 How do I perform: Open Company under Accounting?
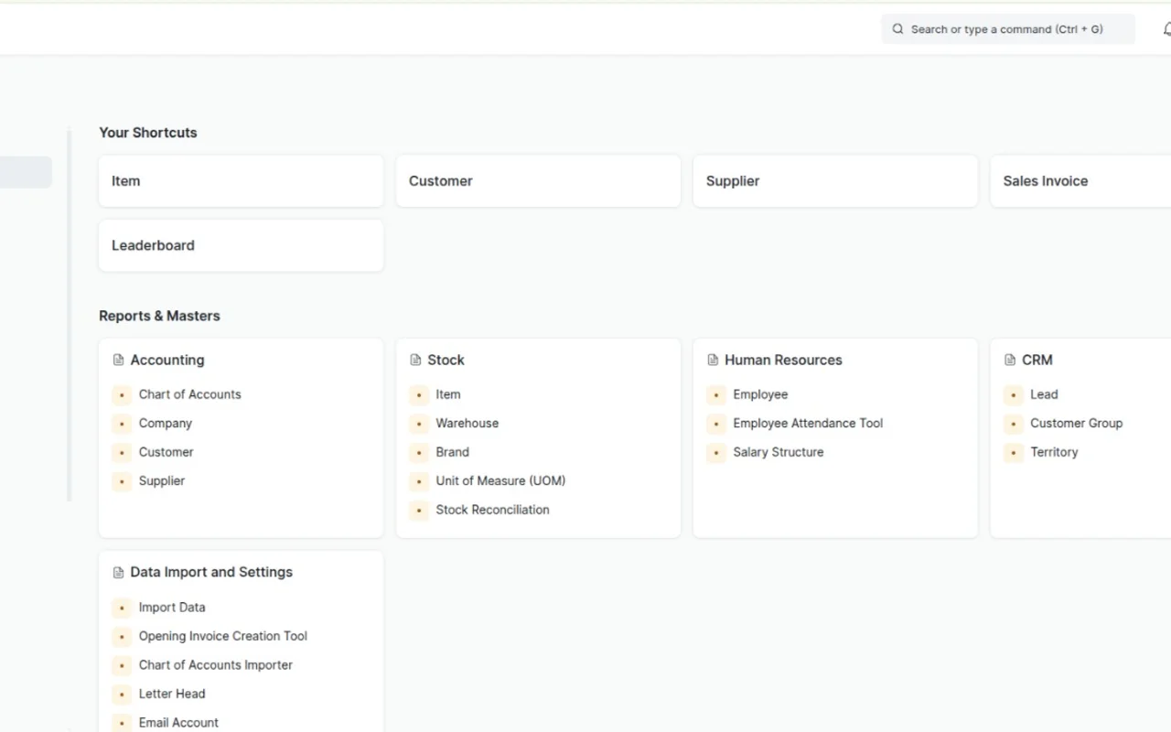(x=165, y=424)
